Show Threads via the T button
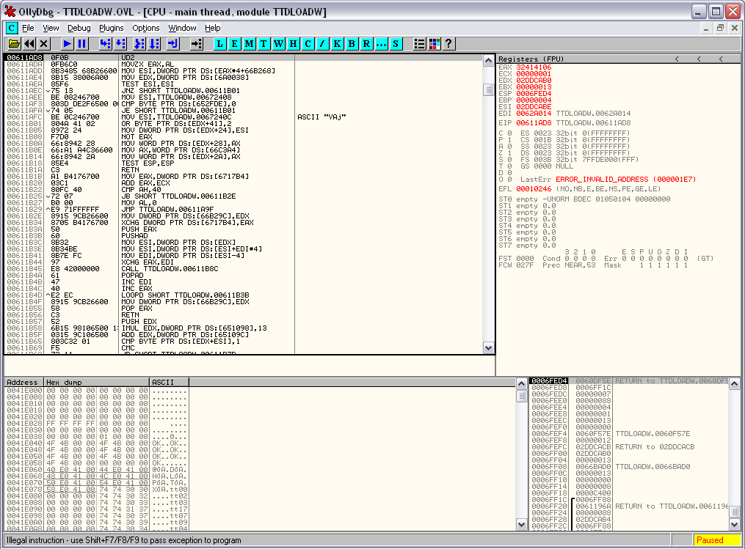 coord(264,44)
